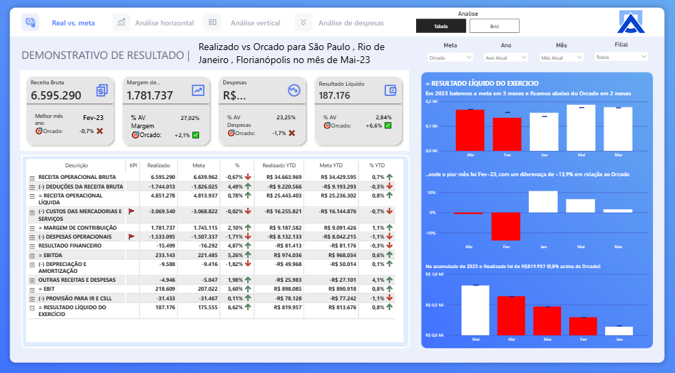Expand the Margem de Contribuição row

(32, 228)
